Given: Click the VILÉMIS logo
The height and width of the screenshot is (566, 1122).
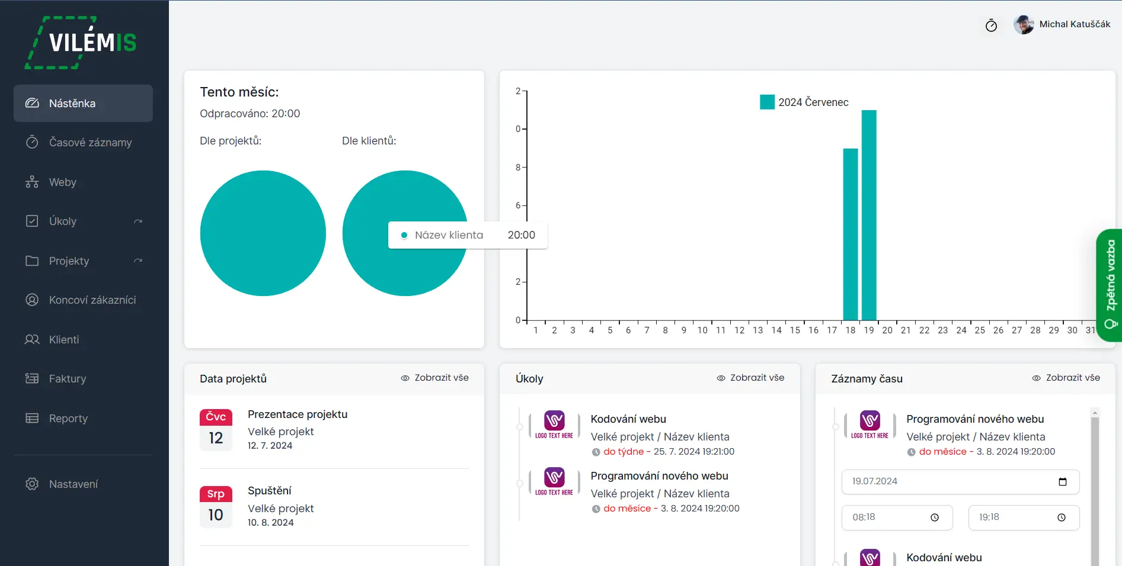Looking at the screenshot, I should [x=81, y=42].
